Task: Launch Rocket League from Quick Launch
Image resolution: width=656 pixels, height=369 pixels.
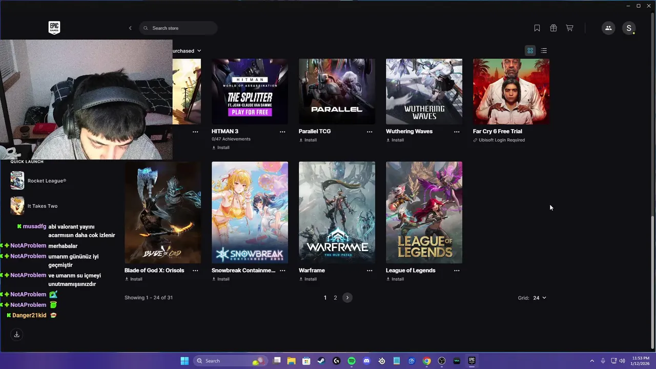Action: pos(38,181)
